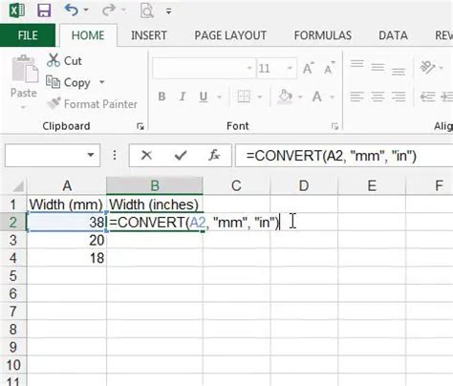The height and width of the screenshot is (386, 453).
Task: Toggle Bold formatting
Action: pyautogui.click(x=162, y=96)
